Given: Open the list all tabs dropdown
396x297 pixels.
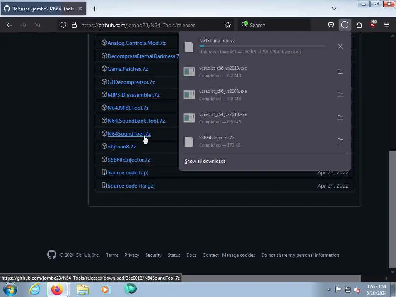Looking at the screenshot, I should coord(334,9).
